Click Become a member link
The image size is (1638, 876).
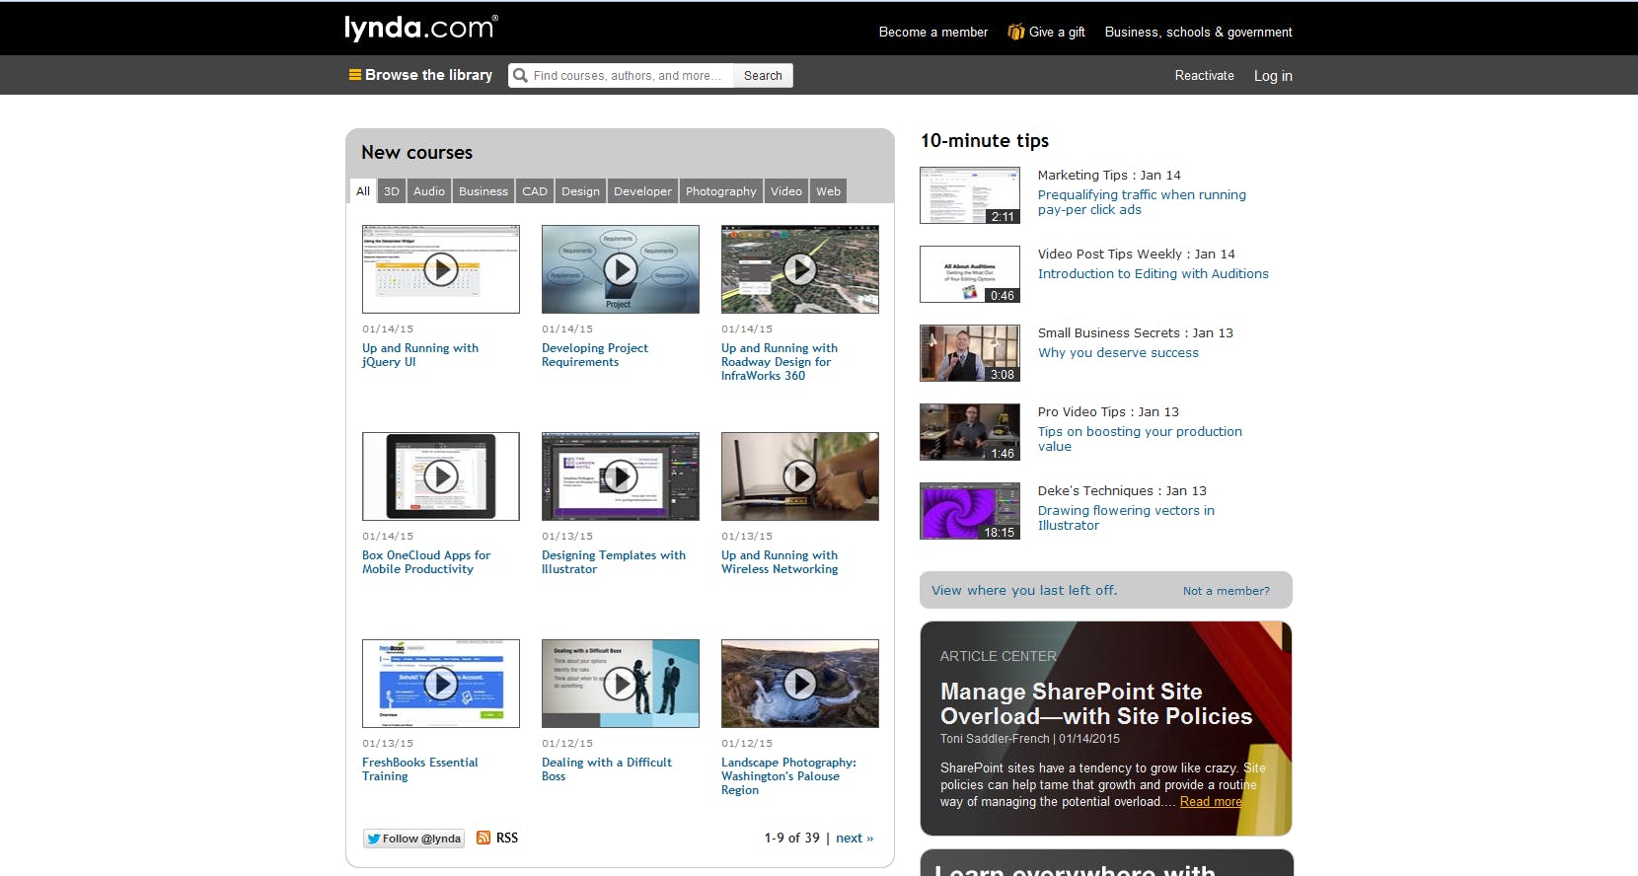[x=933, y=32]
